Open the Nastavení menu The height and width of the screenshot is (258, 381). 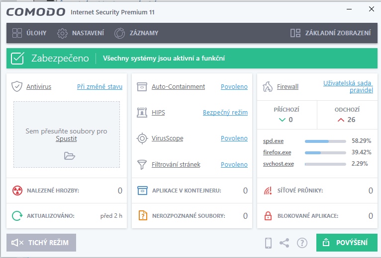81,33
